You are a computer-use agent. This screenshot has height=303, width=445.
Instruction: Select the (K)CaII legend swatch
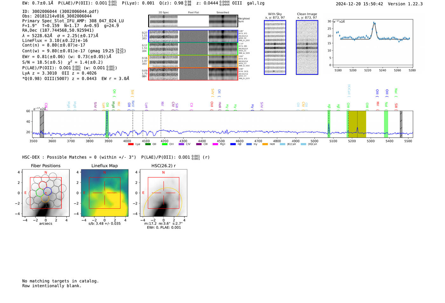click(x=283, y=144)
